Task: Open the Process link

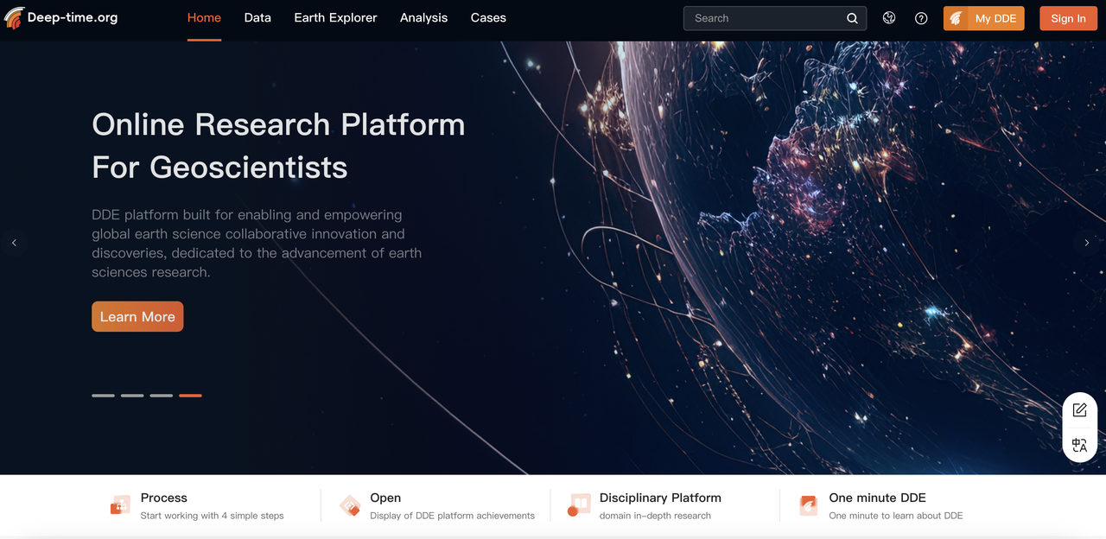Action: tap(164, 498)
